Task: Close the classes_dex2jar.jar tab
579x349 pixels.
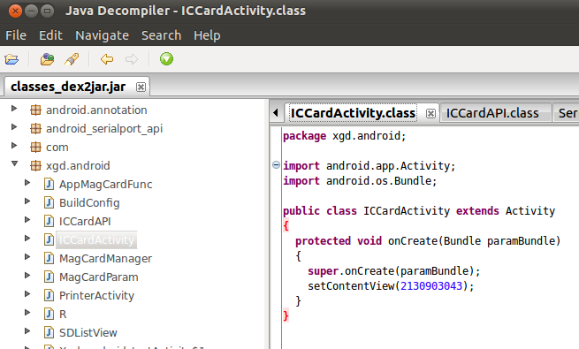Action: tap(141, 87)
